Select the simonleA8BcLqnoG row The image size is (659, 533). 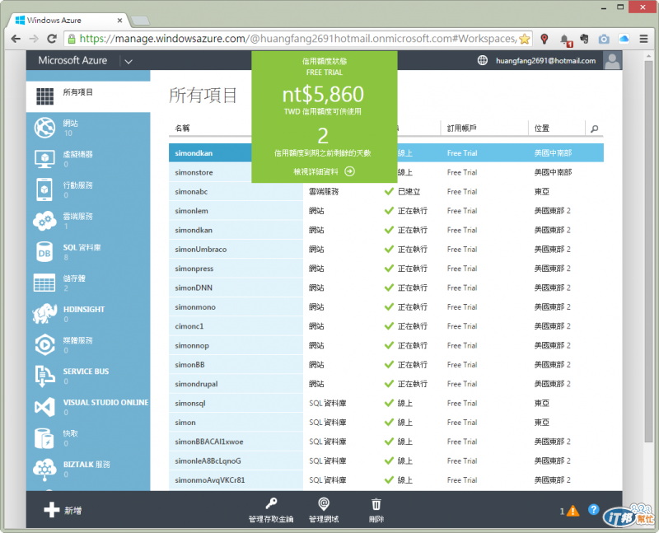pyautogui.click(x=386, y=461)
